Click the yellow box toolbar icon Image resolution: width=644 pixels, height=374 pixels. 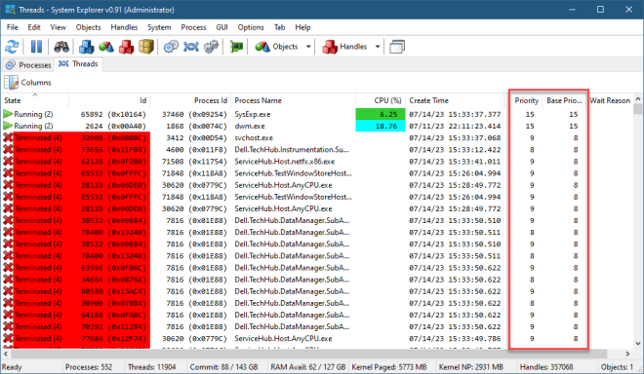coord(145,47)
